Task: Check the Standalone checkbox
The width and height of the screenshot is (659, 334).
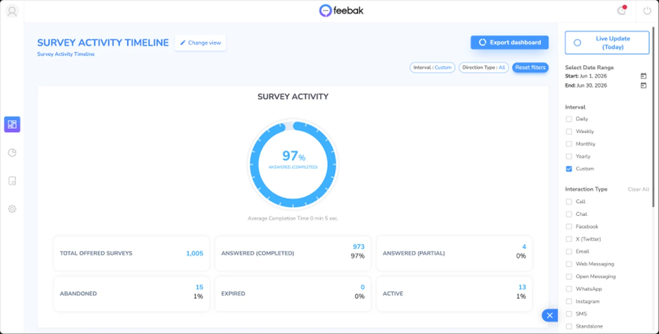Action: pos(569,326)
